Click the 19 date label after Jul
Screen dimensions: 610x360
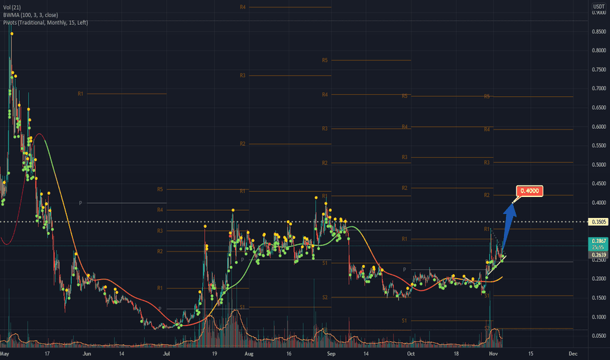[x=215, y=353]
